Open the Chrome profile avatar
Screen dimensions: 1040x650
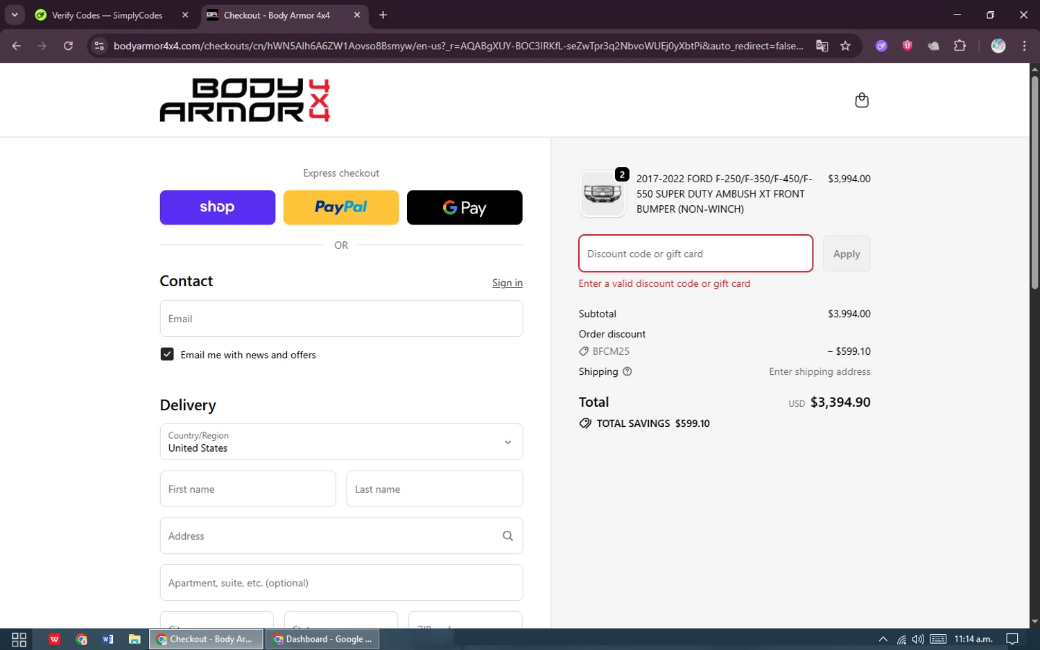[998, 46]
